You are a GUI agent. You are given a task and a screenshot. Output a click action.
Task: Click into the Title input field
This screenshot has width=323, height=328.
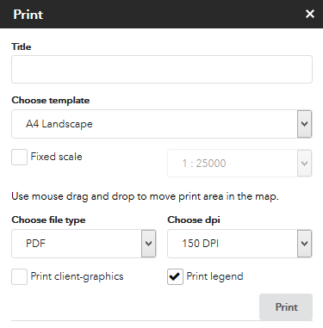point(162,70)
